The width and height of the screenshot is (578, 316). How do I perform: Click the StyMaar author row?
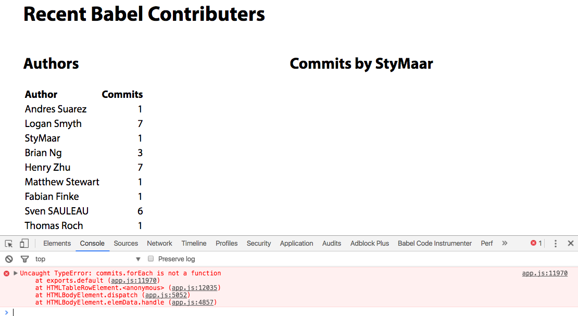pyautogui.click(x=84, y=138)
